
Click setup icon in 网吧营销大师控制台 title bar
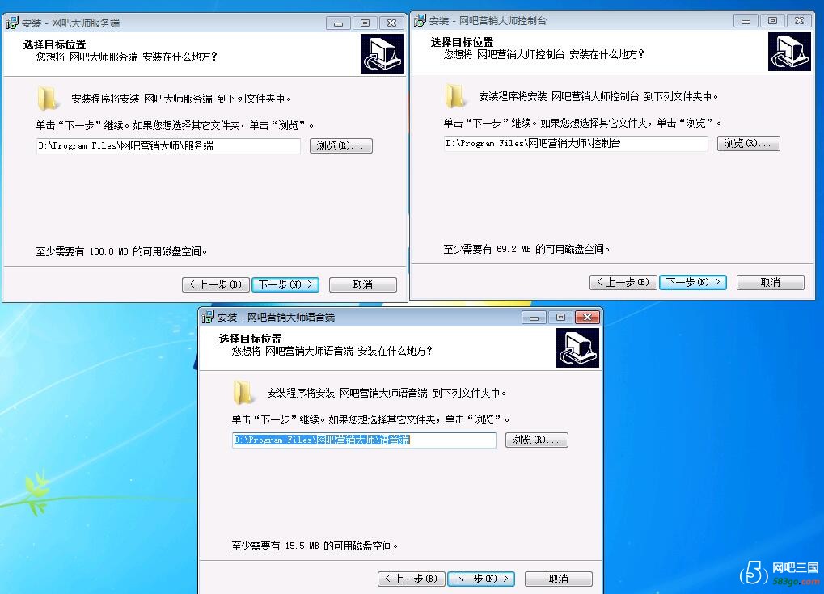pyautogui.click(x=420, y=20)
